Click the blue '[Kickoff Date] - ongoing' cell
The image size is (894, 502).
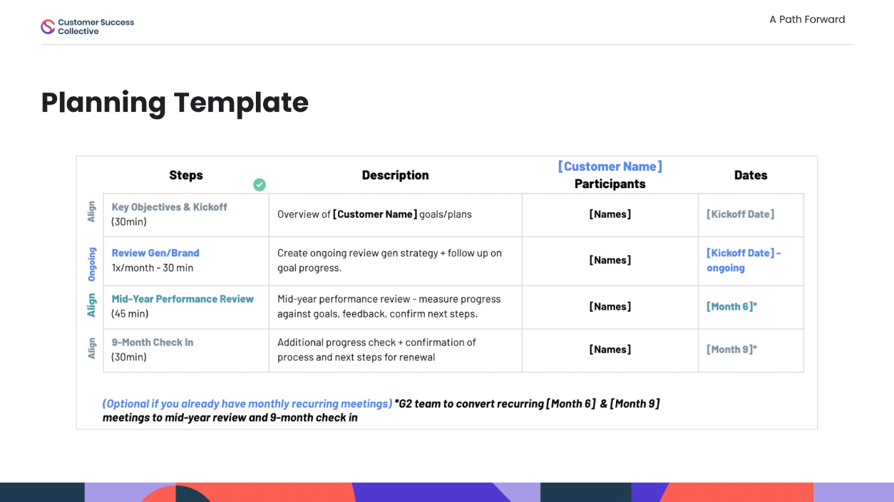751,261
